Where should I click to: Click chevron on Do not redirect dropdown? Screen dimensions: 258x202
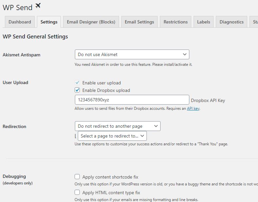point(156,126)
